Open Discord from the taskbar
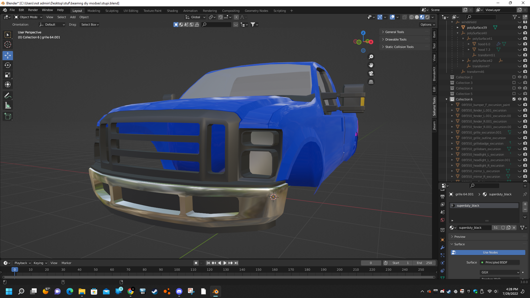The image size is (530, 298). [179, 291]
